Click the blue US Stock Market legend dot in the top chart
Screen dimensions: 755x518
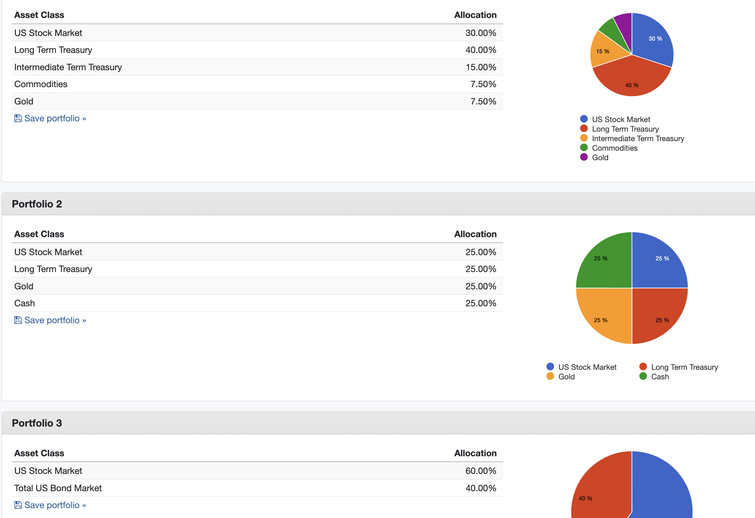click(584, 119)
